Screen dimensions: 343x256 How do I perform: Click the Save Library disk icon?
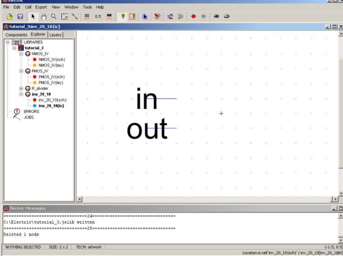20,16
